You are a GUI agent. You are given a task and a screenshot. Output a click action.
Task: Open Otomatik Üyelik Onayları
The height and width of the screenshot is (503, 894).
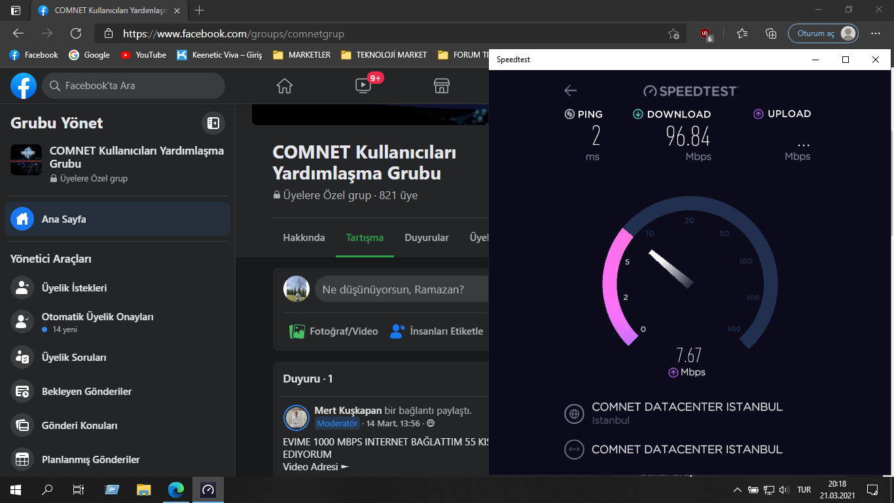118,322
